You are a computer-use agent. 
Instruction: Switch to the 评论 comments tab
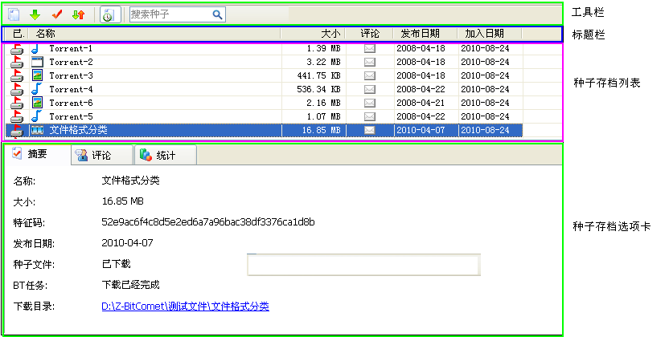tap(101, 156)
